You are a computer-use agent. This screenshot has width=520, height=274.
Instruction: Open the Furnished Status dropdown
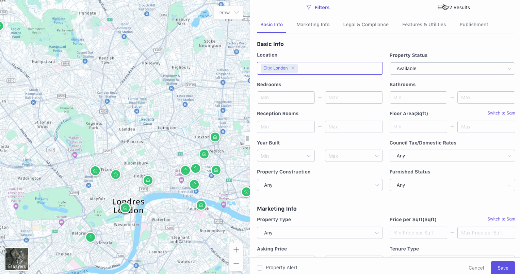pyautogui.click(x=452, y=185)
